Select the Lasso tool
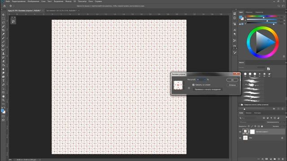 (3, 22)
